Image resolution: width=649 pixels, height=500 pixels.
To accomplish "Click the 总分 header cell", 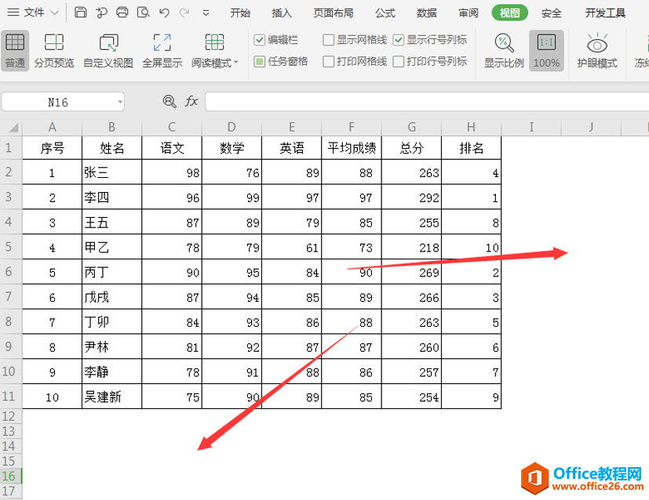I will click(x=411, y=147).
